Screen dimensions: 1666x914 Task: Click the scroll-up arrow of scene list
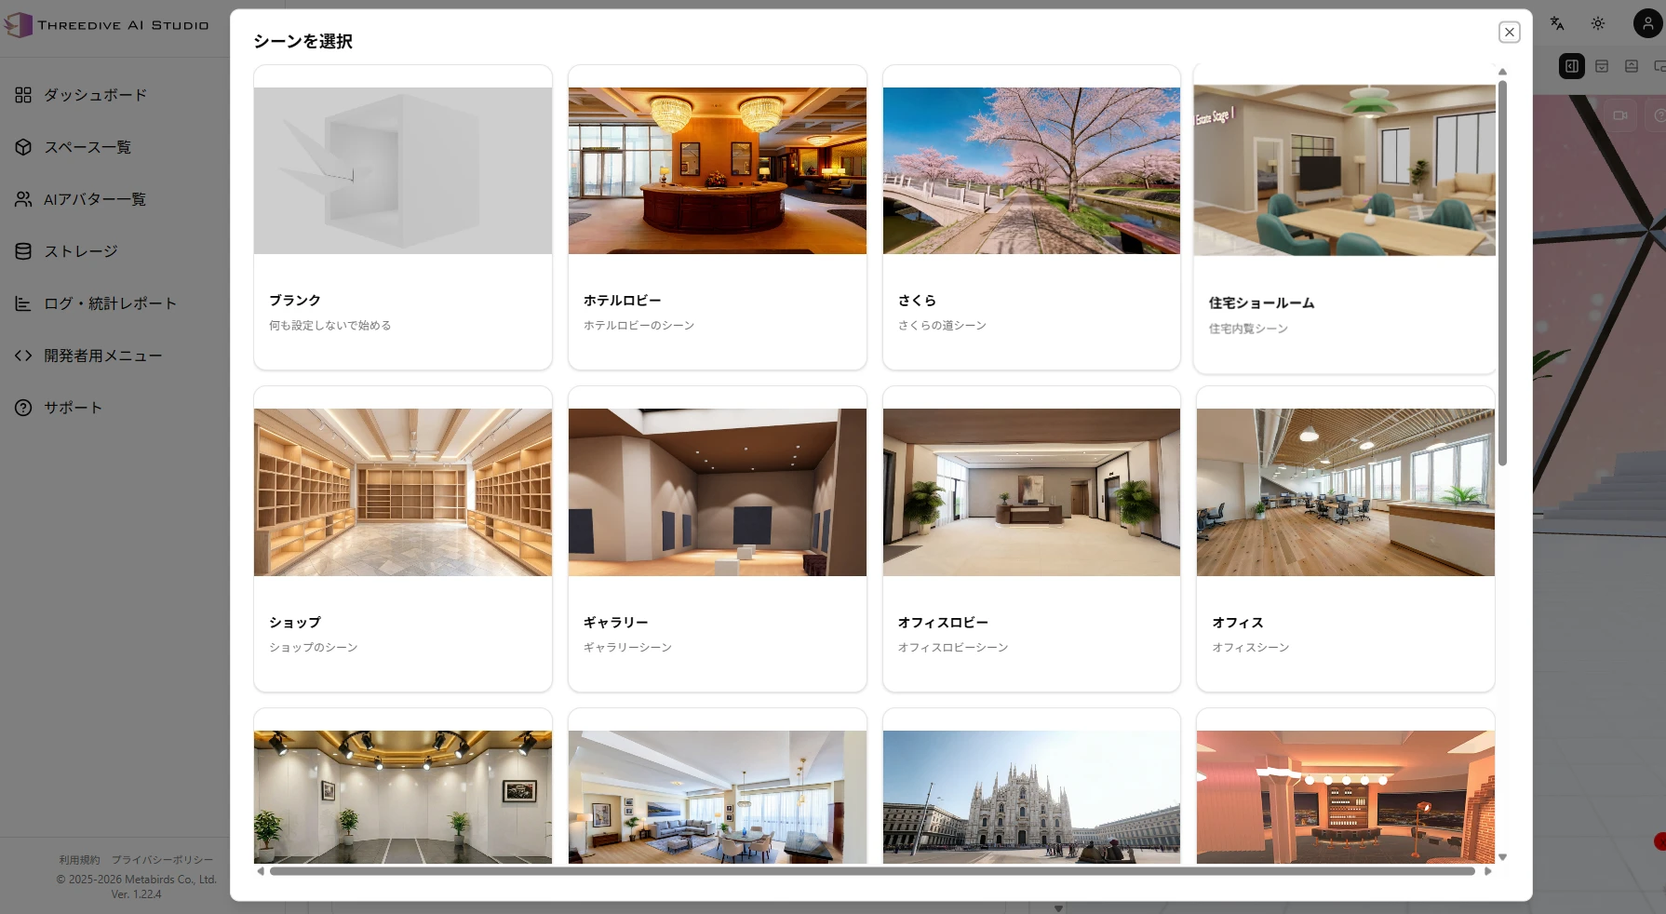pyautogui.click(x=1502, y=72)
